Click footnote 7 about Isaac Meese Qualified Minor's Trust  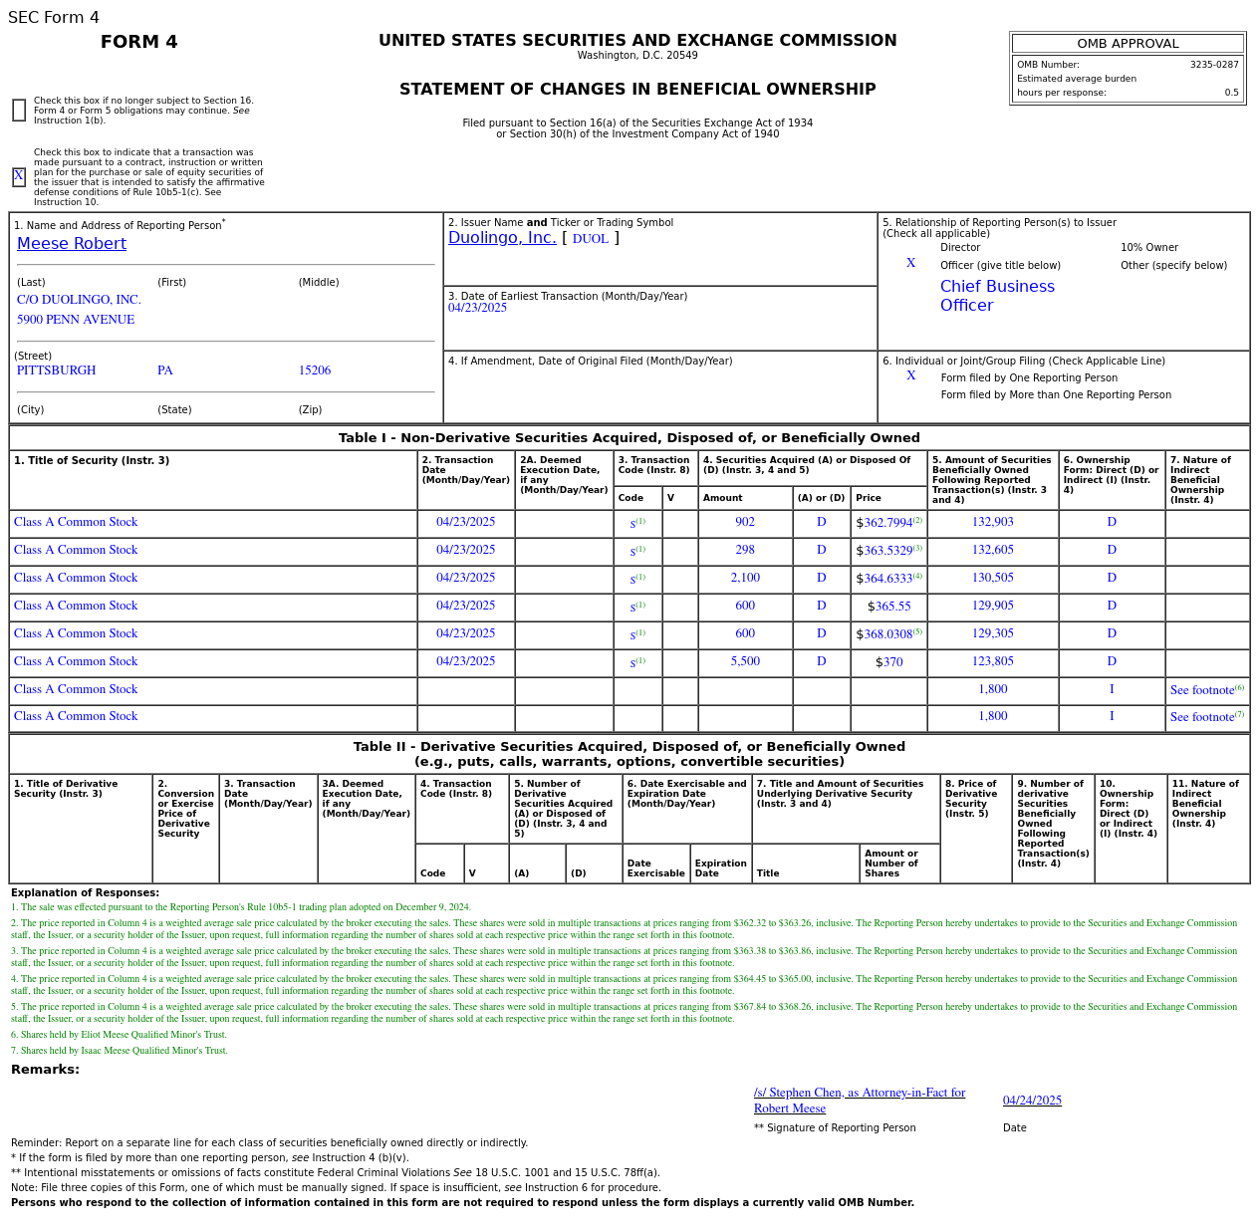(x=120, y=1051)
